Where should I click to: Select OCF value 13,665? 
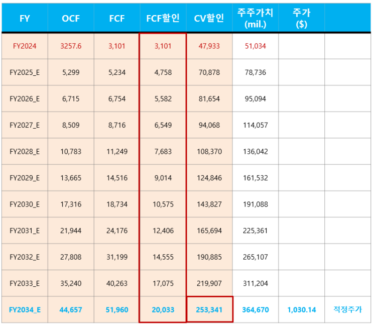tap(71, 178)
